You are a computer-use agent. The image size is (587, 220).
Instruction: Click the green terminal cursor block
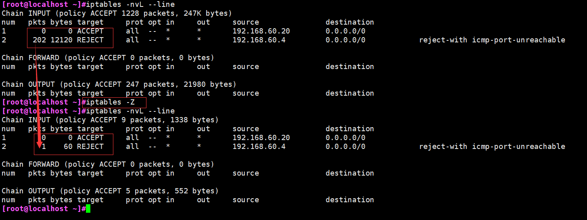pyautogui.click(x=88, y=209)
